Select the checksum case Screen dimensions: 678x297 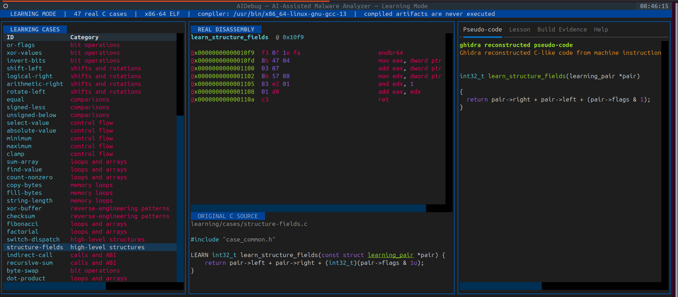point(90,216)
